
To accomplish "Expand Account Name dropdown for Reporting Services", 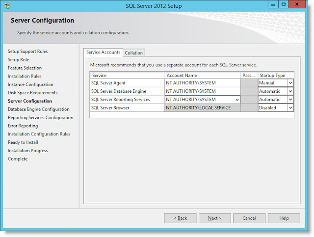I will pos(237,100).
